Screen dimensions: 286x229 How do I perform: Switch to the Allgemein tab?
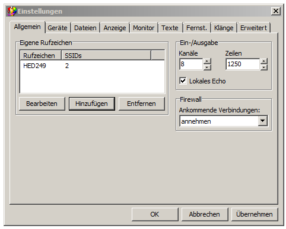click(27, 27)
